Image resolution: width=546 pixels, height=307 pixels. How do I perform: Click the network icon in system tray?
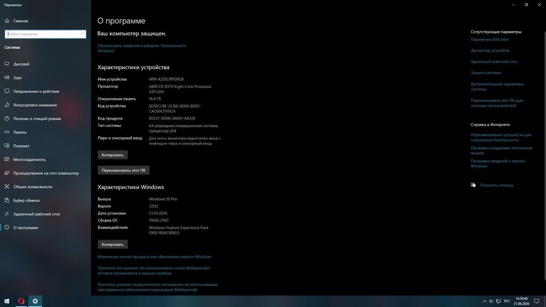point(498,301)
